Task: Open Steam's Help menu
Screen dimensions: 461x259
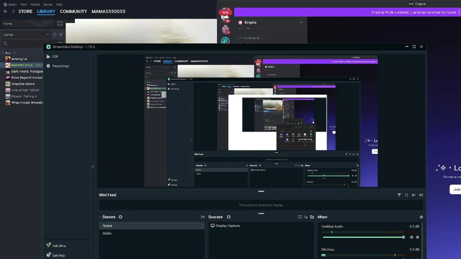Action: [x=59, y=4]
